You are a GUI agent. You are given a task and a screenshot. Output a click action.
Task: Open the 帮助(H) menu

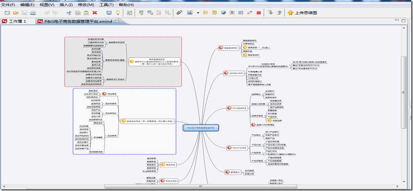click(x=126, y=5)
